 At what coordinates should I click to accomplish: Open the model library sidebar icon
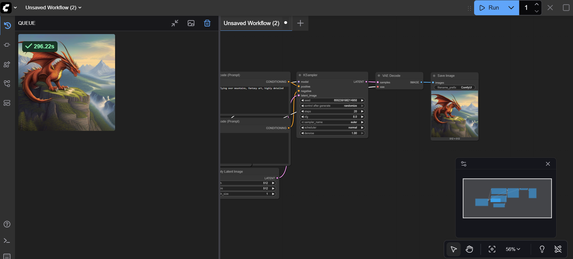(7, 64)
